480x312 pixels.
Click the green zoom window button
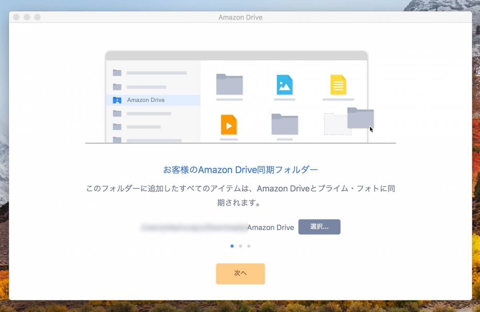37,17
